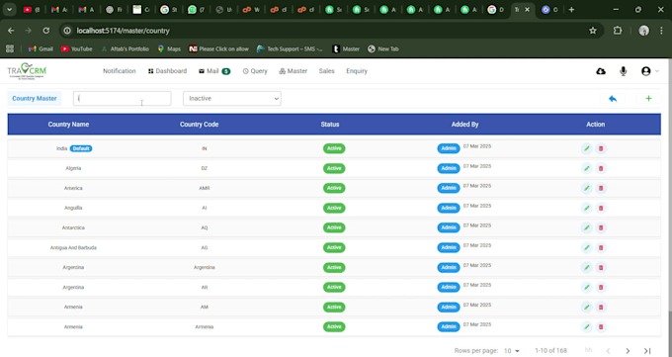Click the country search input field
Image resolution: width=672 pixels, height=357 pixels.
[123, 98]
